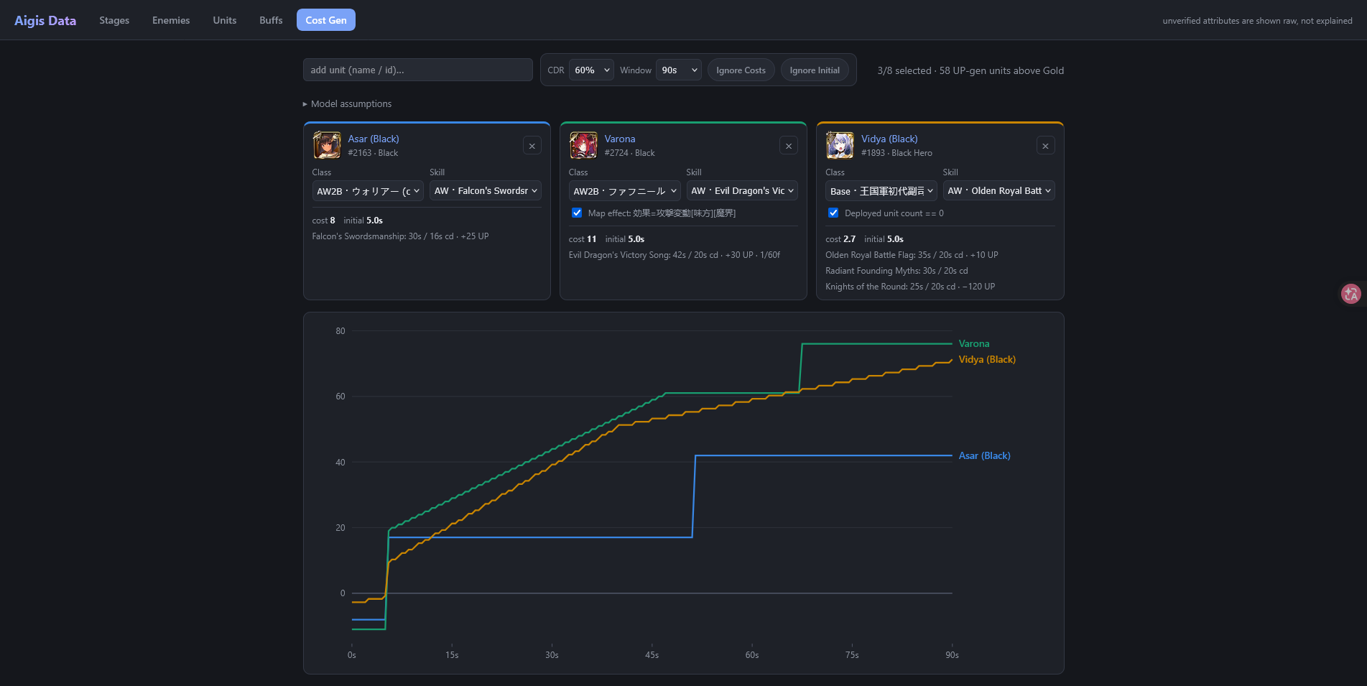Remove the Asar (Black) unit card
The width and height of the screenshot is (1367, 686).
(x=532, y=146)
